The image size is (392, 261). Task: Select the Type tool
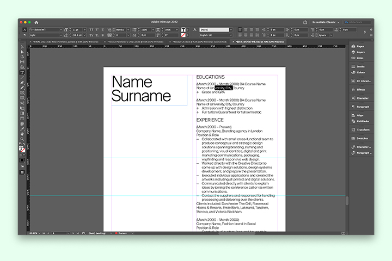(x=22, y=72)
